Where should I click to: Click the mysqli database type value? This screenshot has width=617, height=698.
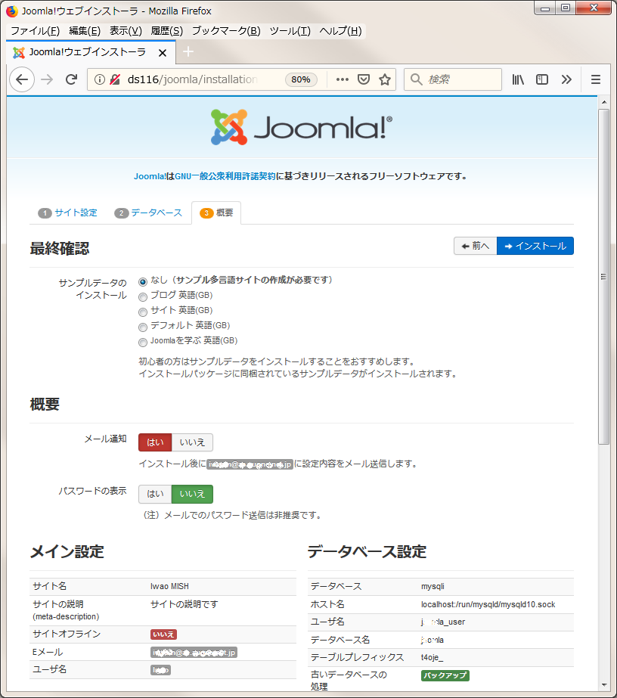coord(433,586)
